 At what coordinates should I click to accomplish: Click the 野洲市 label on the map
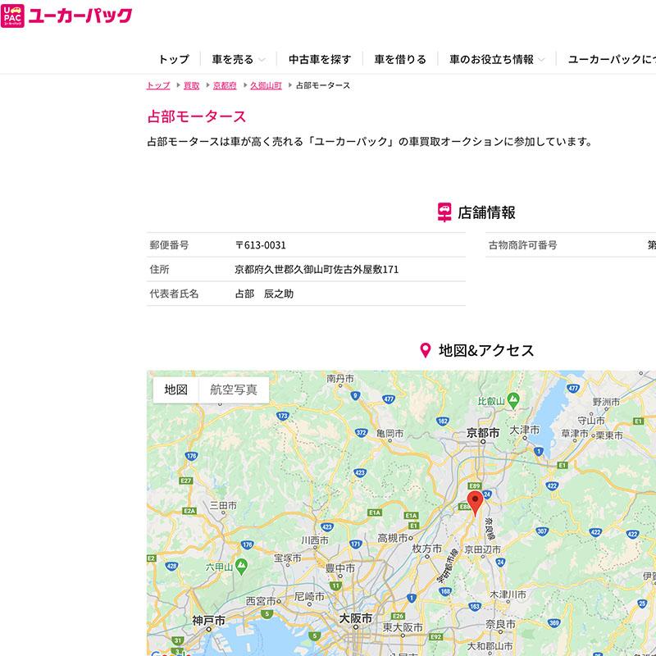click(x=606, y=402)
